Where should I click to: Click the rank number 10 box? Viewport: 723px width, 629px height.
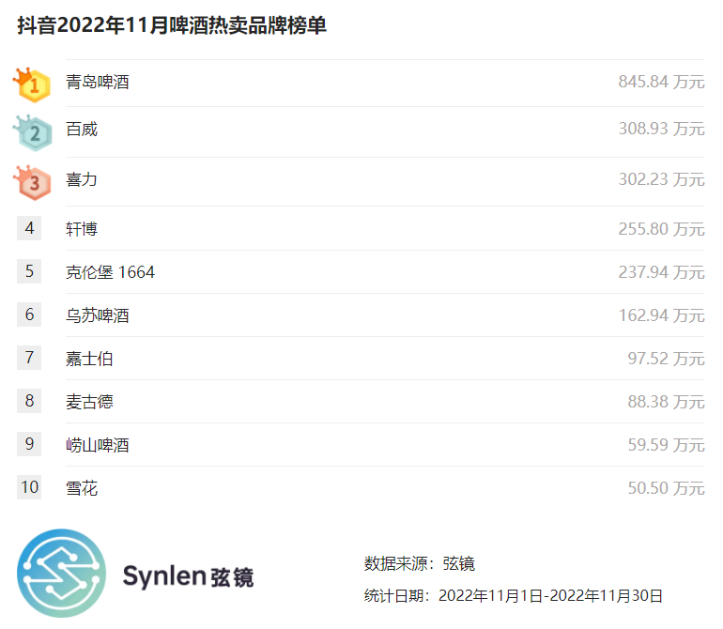pos(29,487)
